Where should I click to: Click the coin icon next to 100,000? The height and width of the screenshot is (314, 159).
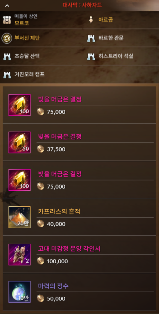40,261
